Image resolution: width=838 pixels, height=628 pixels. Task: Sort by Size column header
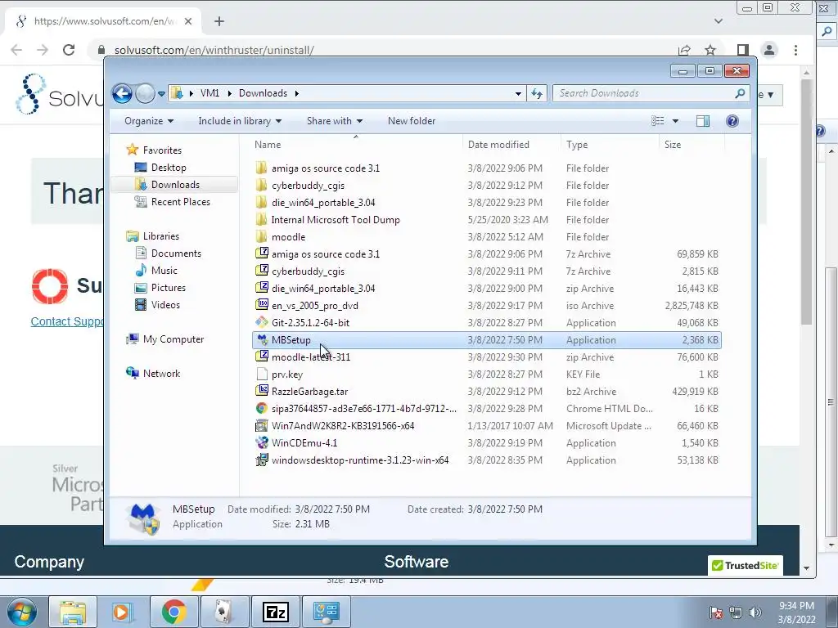[673, 145]
